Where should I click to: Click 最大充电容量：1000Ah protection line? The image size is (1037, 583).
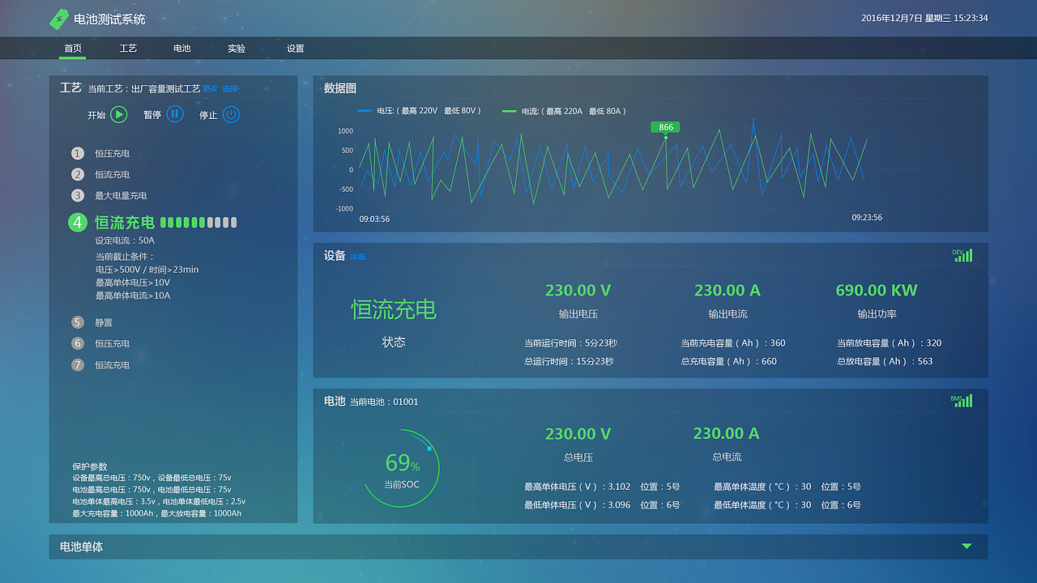click(156, 513)
